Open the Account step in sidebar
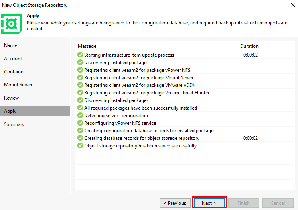The image size is (298, 210). pyautogui.click(x=13, y=59)
